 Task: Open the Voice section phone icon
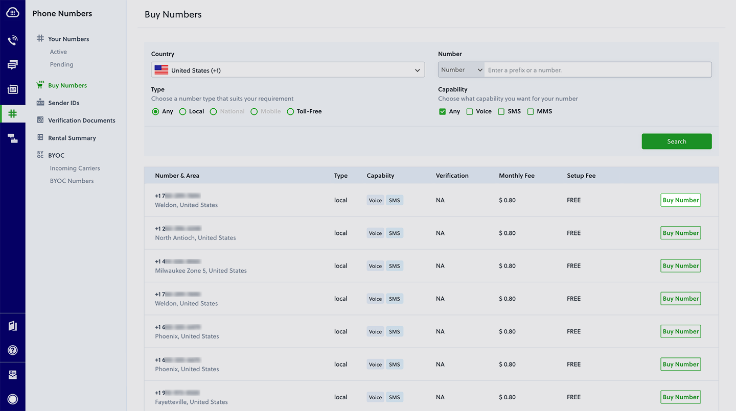[13, 40]
